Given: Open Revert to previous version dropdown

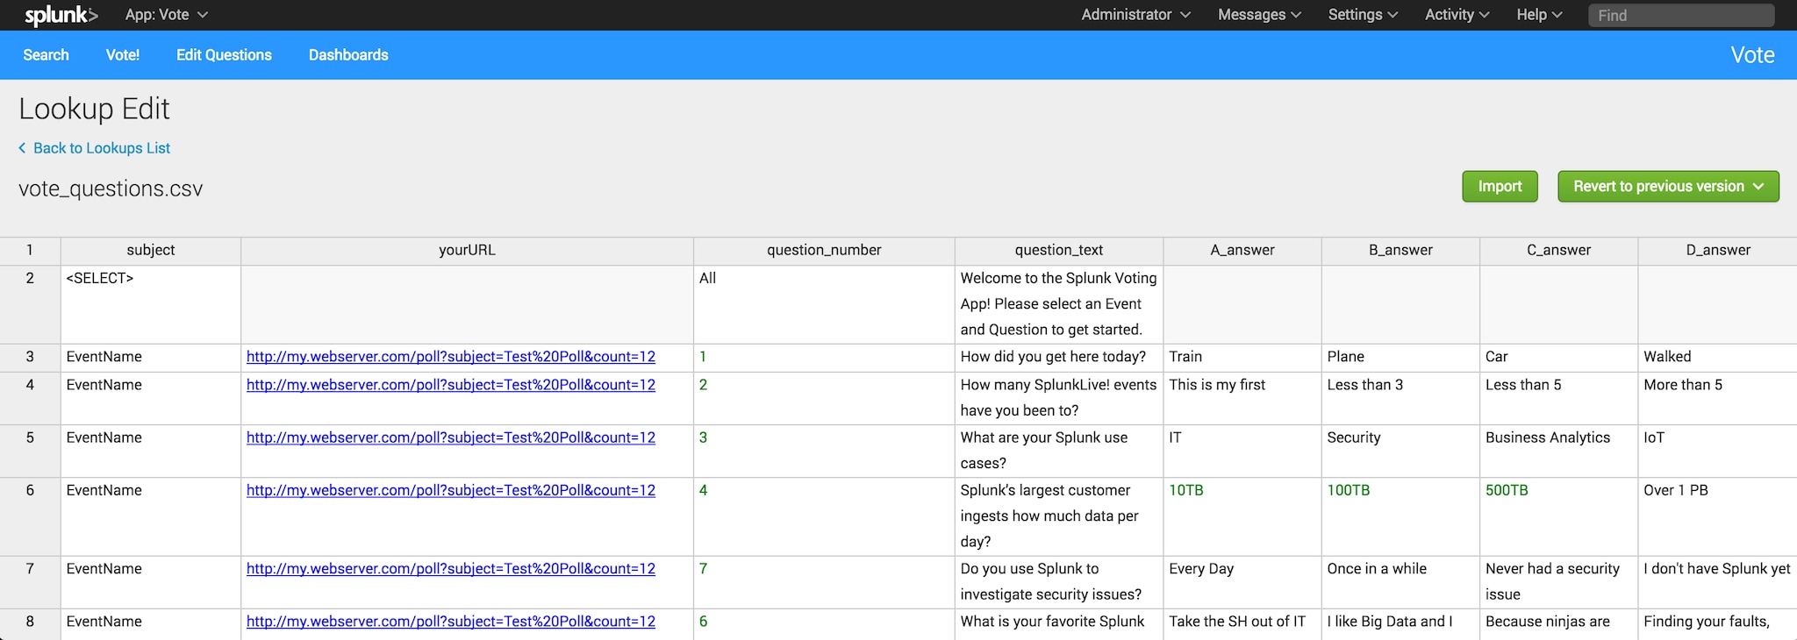Looking at the screenshot, I should [x=1668, y=186].
